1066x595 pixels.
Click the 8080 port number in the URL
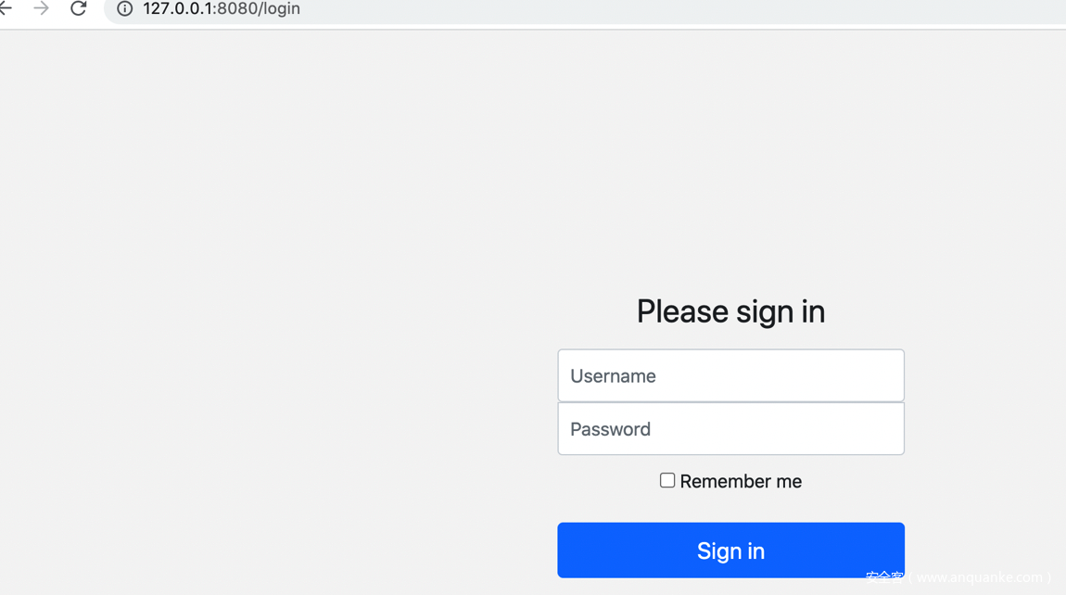[x=234, y=9]
